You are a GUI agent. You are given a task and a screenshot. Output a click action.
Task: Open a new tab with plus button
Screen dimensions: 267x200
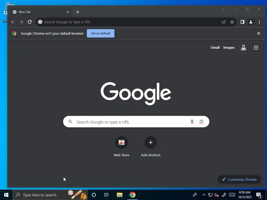point(78,12)
